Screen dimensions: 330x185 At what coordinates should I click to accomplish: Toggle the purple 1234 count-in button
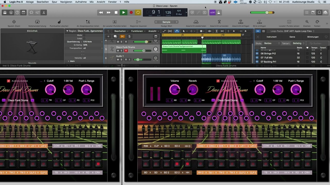(x=212, y=12)
